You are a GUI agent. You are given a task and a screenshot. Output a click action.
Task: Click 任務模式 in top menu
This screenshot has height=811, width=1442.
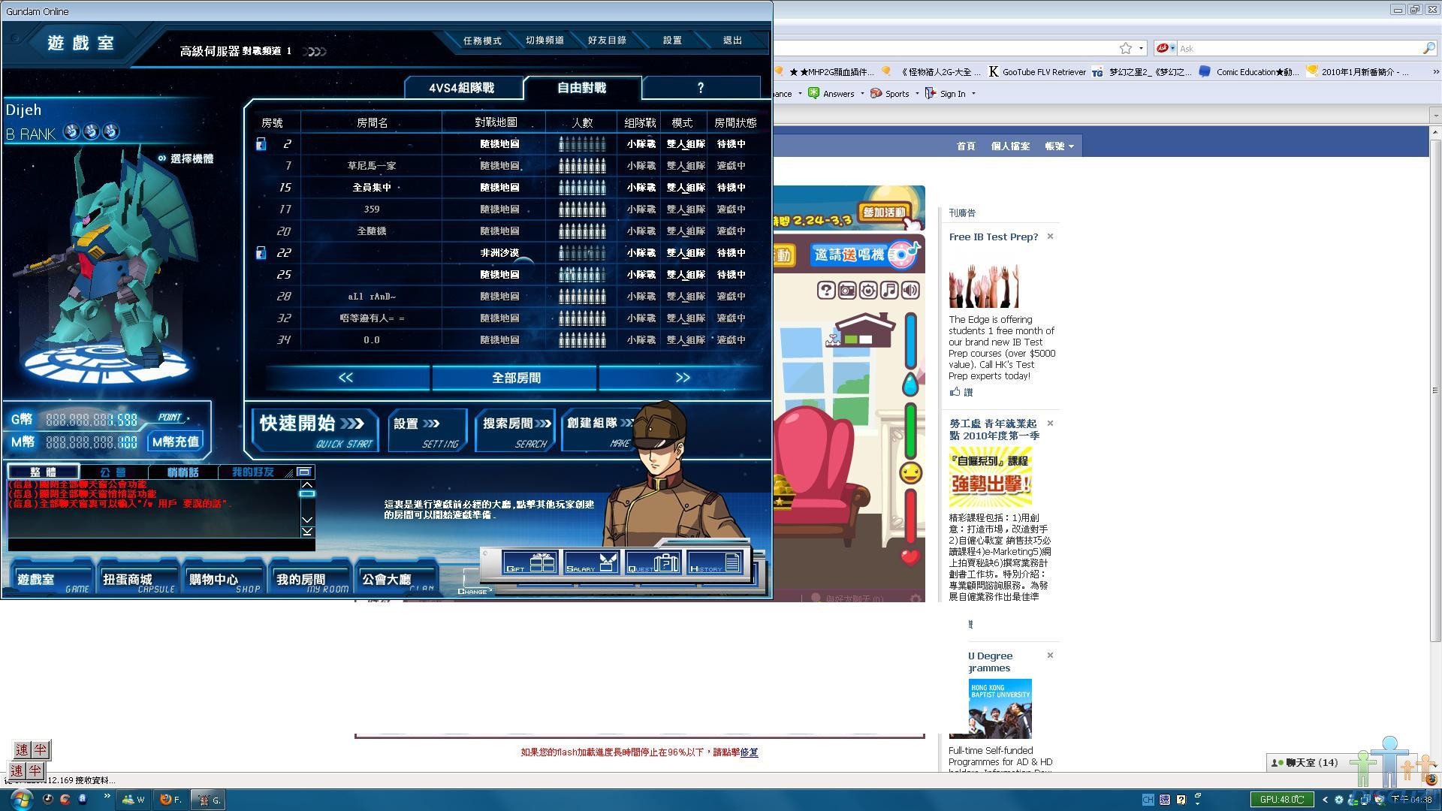482,41
